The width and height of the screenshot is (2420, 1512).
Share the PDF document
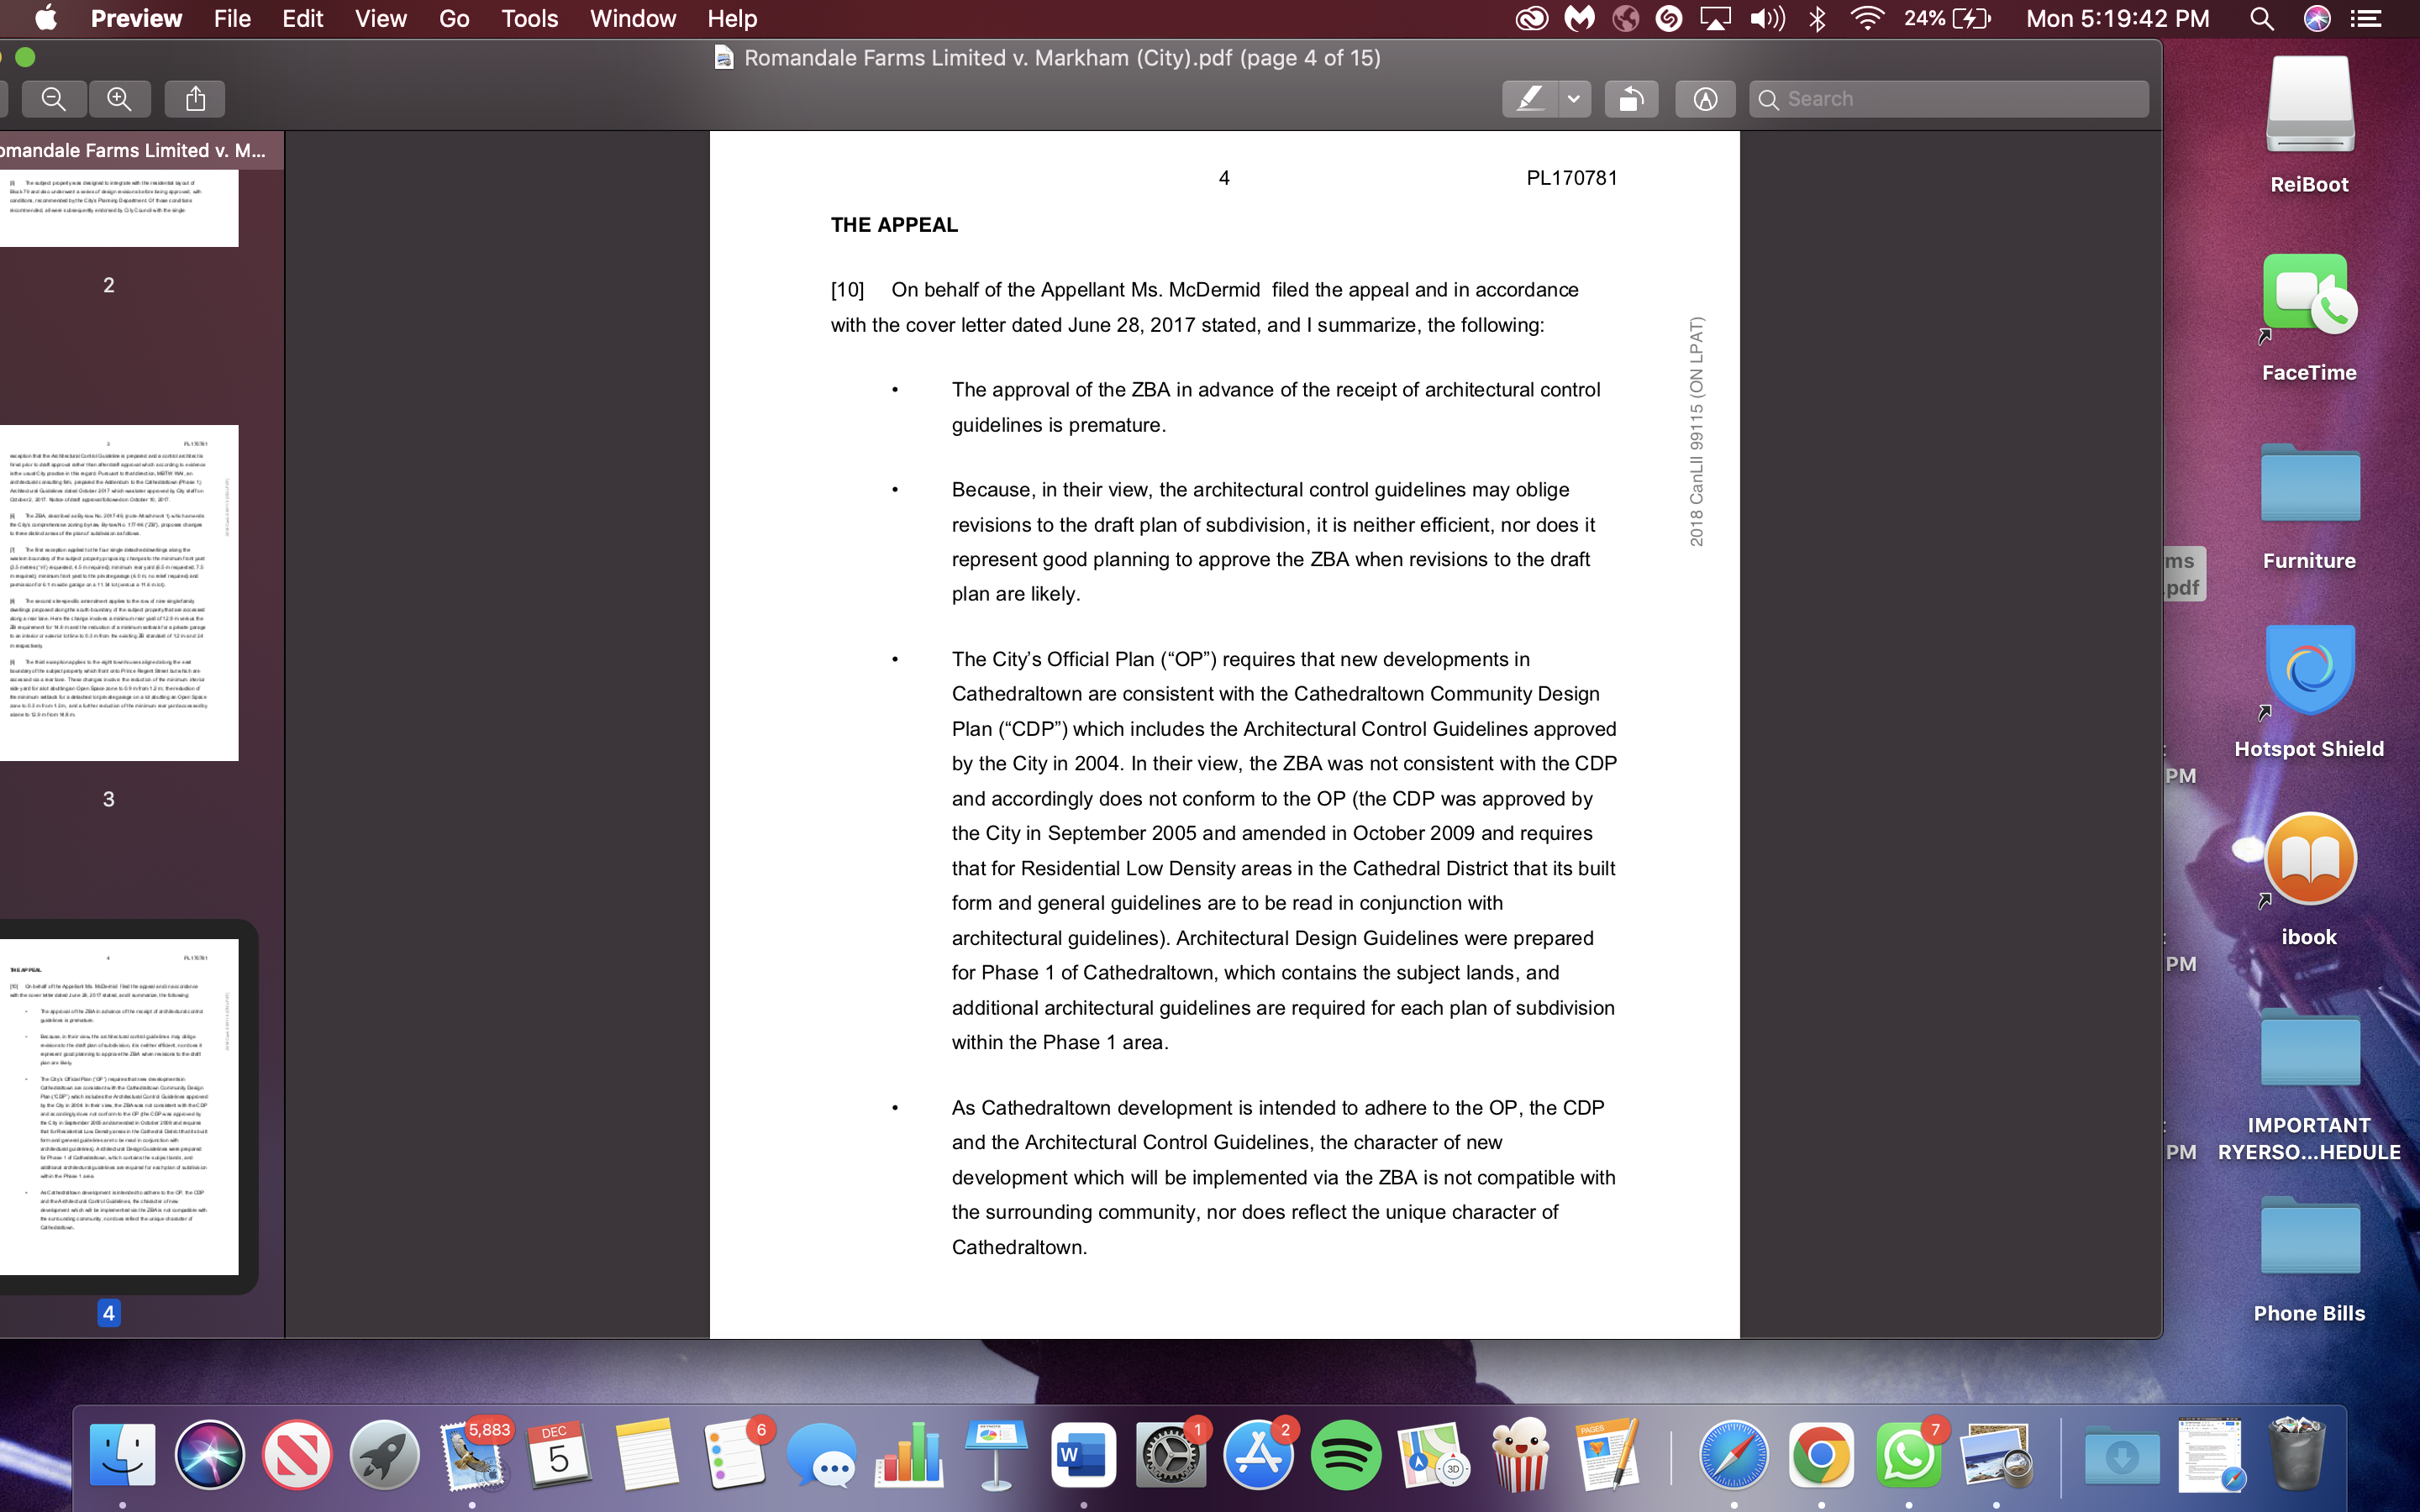pos(195,98)
